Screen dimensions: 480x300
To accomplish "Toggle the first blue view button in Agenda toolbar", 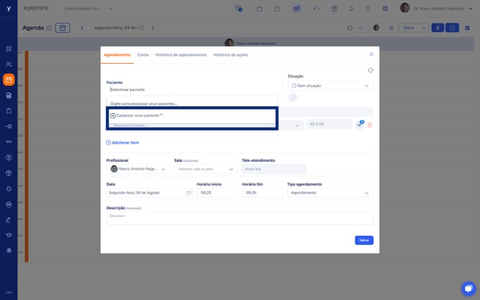I will point(438,28).
